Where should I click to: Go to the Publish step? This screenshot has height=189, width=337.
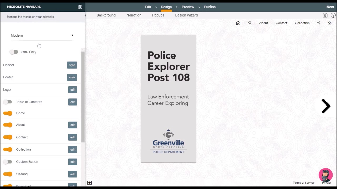click(210, 7)
